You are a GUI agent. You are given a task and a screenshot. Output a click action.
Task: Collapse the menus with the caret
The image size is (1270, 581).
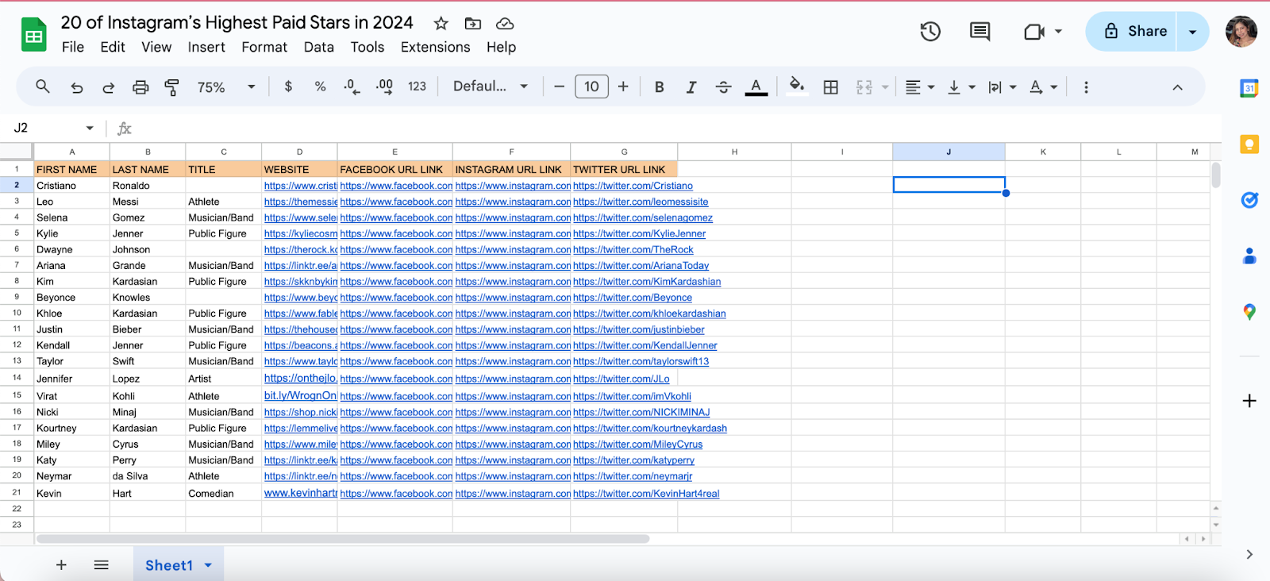coord(1178,87)
